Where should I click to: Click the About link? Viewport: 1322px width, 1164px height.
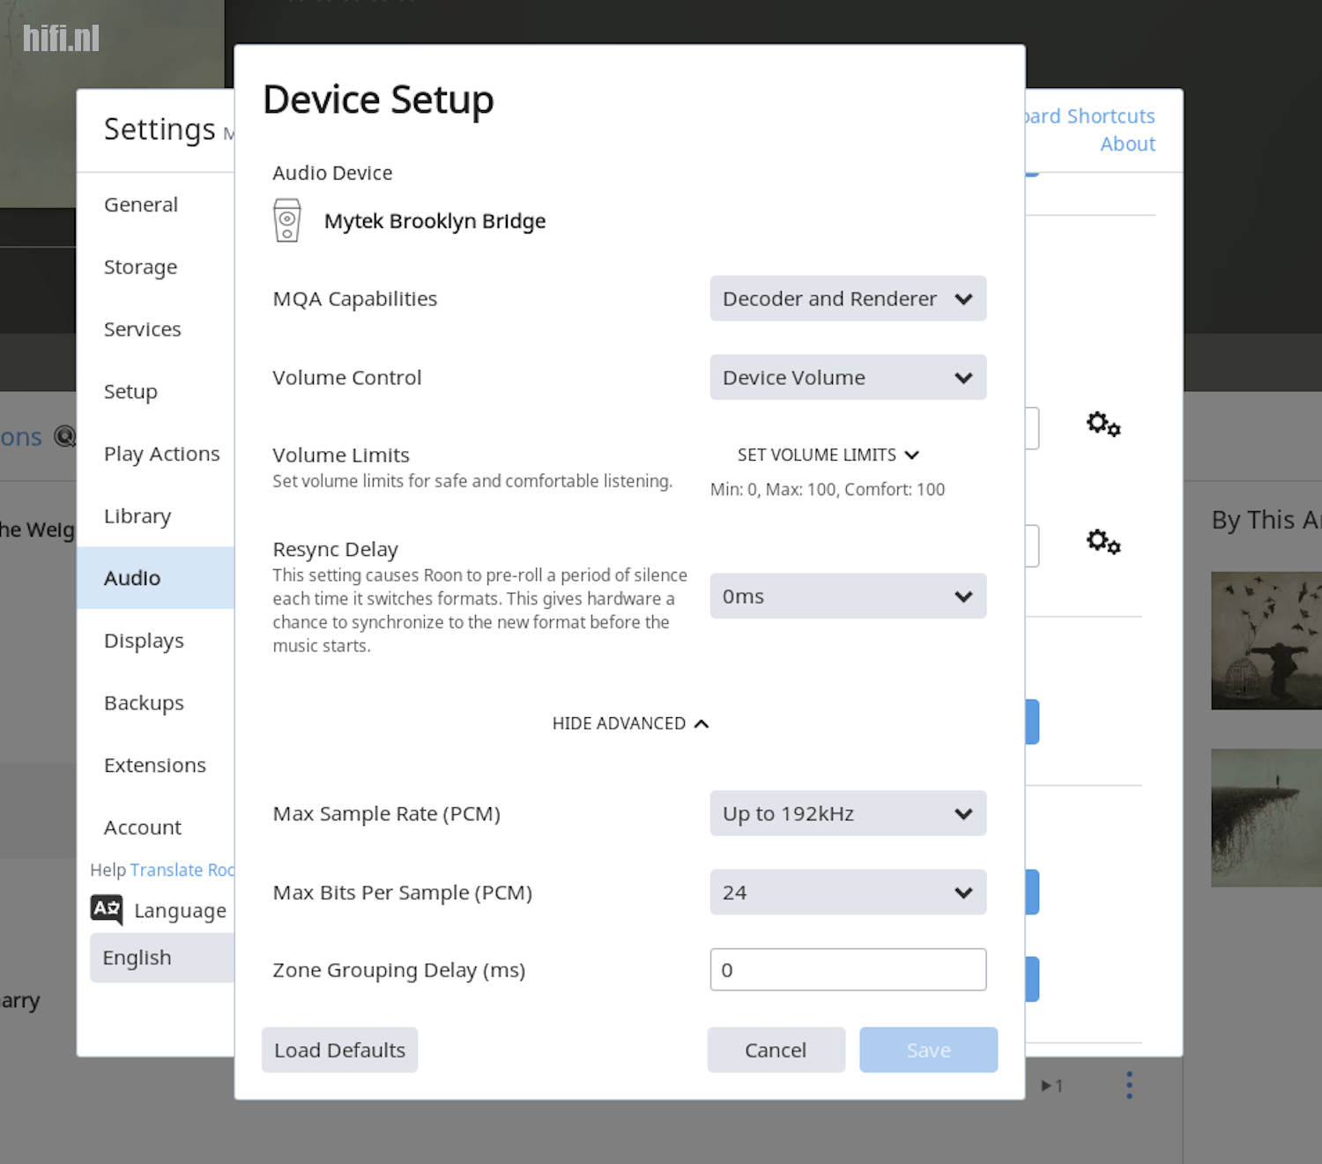pos(1127,145)
